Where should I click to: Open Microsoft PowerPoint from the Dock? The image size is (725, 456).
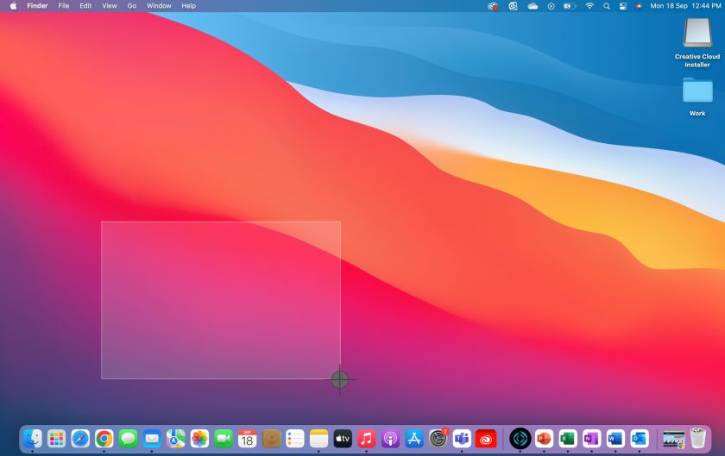point(544,438)
